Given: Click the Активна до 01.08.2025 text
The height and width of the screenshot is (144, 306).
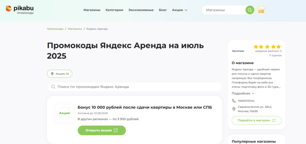Looking at the screenshot, I should pyautogui.click(x=93, y=113).
